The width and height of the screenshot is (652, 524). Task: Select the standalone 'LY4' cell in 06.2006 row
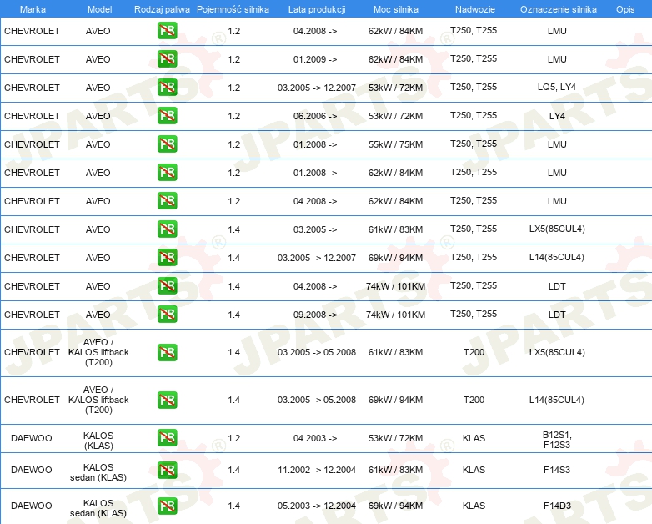[x=557, y=116]
